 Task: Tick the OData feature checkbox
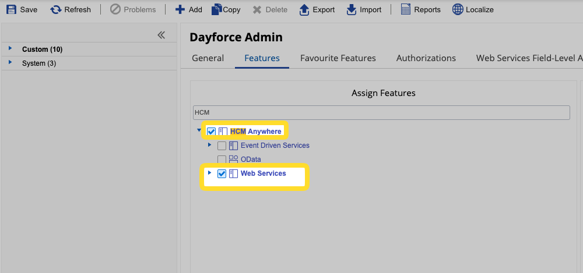point(222,159)
